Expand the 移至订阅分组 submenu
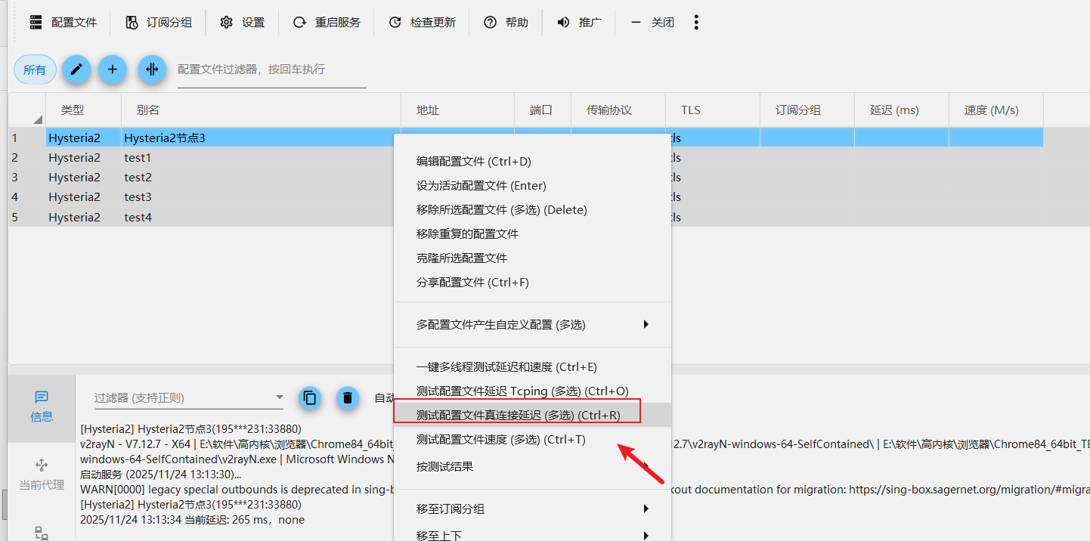Viewport: 1090px width, 541px height. coord(532,509)
